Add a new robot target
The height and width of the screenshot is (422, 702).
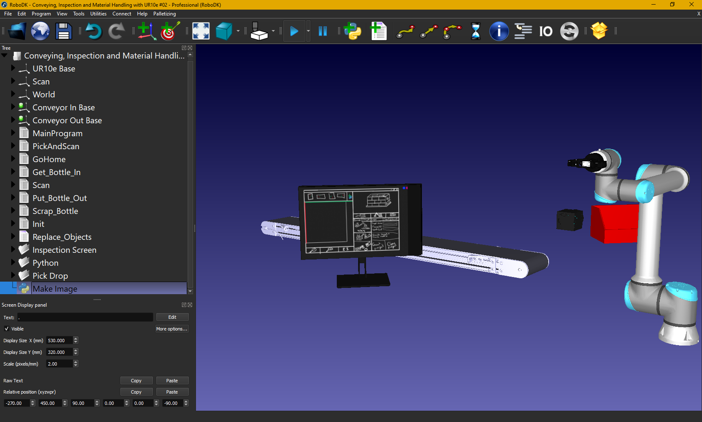(x=170, y=31)
